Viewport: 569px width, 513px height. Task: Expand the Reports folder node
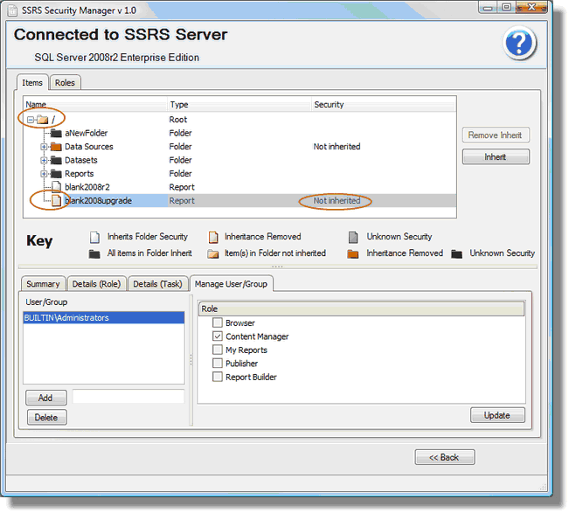click(x=44, y=173)
